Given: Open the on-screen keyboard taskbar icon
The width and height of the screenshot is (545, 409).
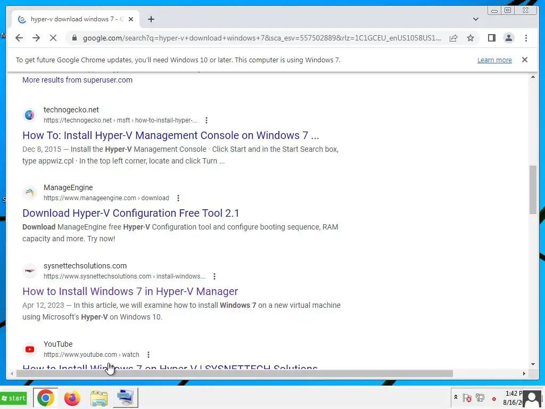Looking at the screenshot, I should click(126, 397).
